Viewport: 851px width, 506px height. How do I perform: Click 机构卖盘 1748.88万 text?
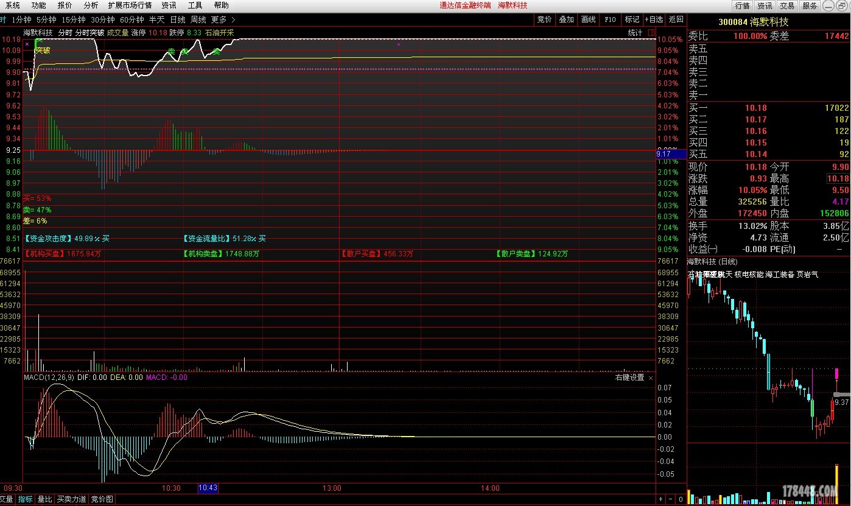pyautogui.click(x=221, y=254)
